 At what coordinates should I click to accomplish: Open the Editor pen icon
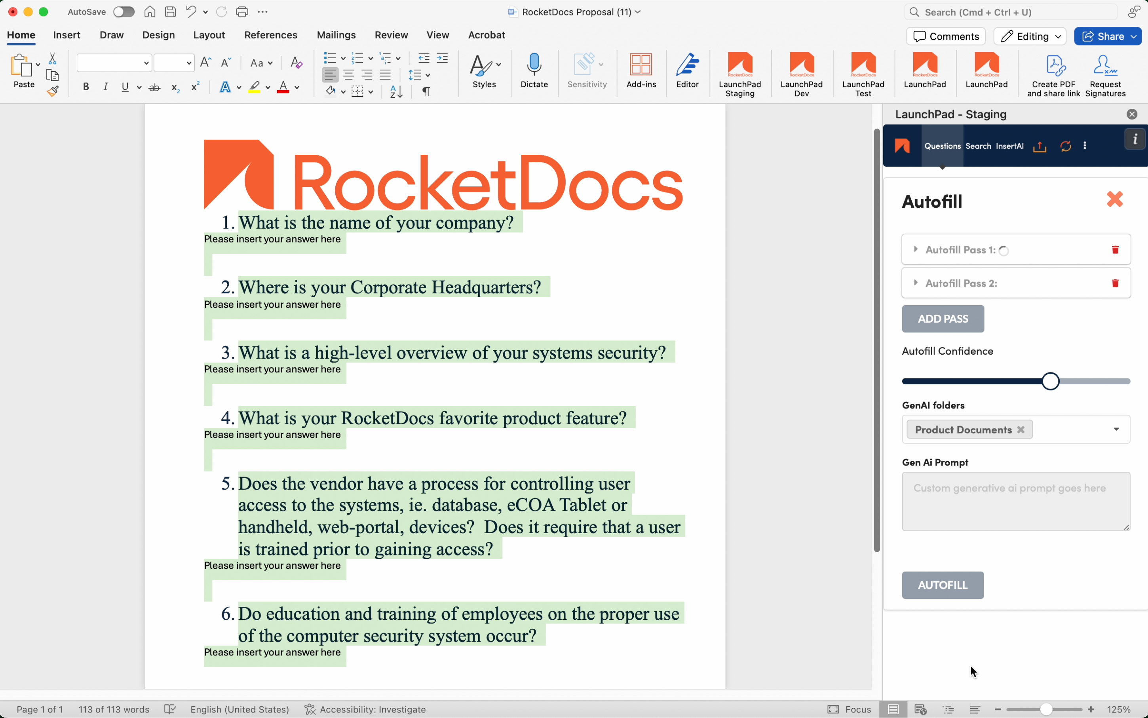point(687,65)
